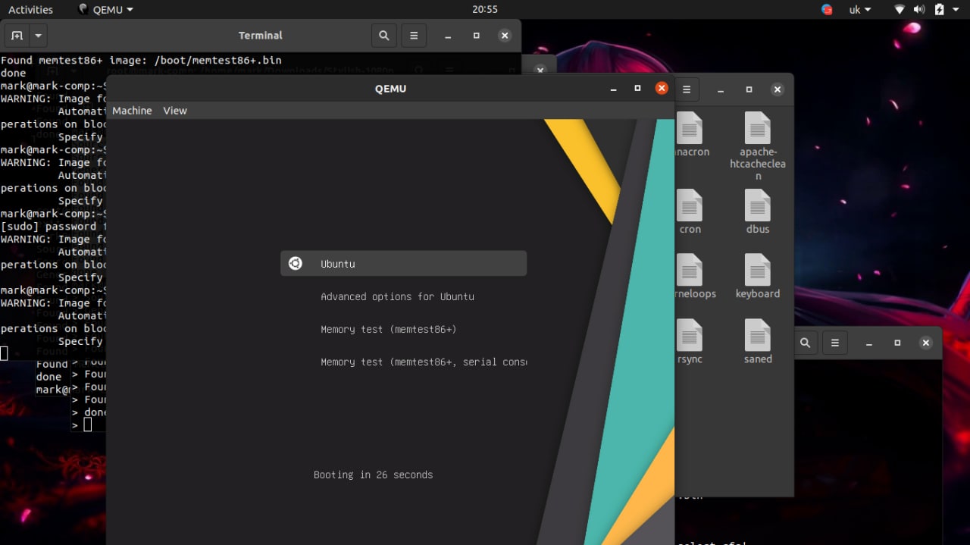Click the 'Booting in 26 seconds' countdown text
Image resolution: width=970 pixels, height=545 pixels.
tap(374, 475)
